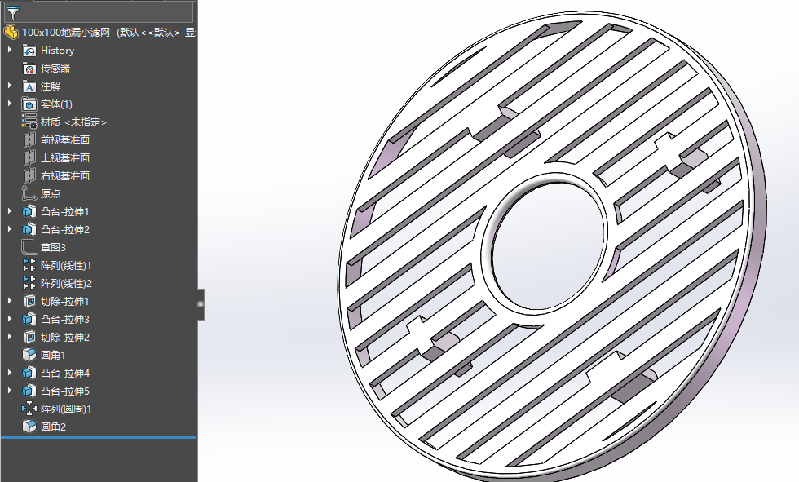Expand the 凸台-拉伸2 feature
This screenshot has width=799, height=482.
point(10,229)
